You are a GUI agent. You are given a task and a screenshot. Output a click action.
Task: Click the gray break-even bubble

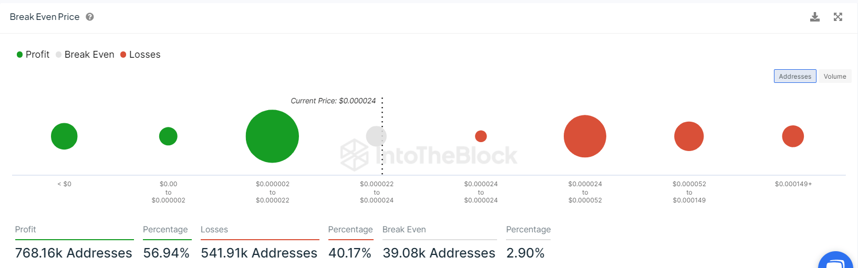375,136
